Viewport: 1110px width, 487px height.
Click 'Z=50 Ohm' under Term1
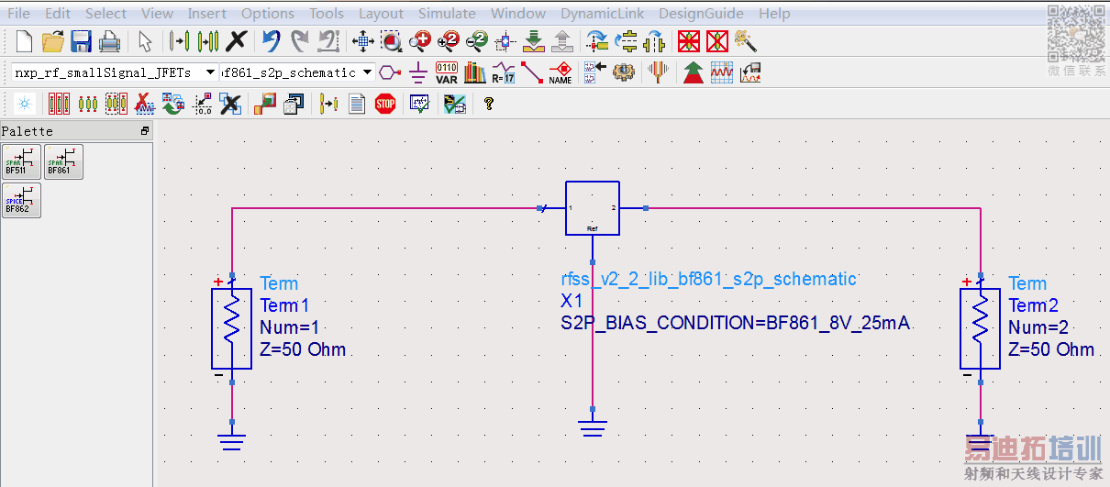click(x=304, y=349)
